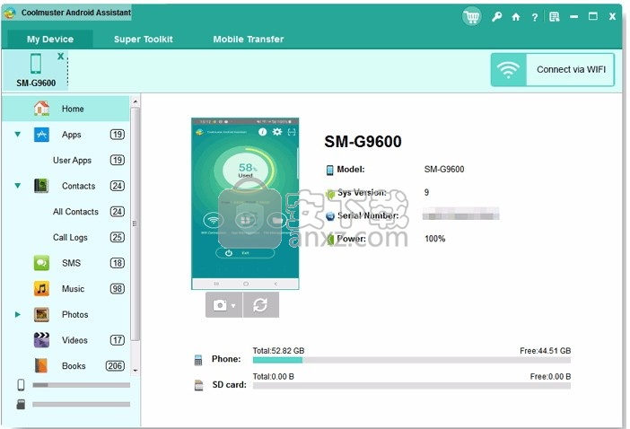This screenshot has width=630, height=429.
Task: Click the Music count badge 98
Action: 118,289
